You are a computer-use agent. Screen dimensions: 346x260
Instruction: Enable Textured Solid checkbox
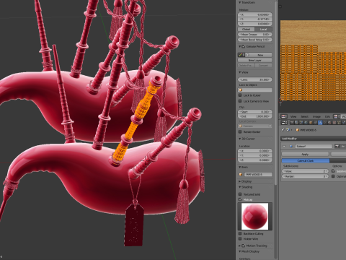tap(240, 194)
